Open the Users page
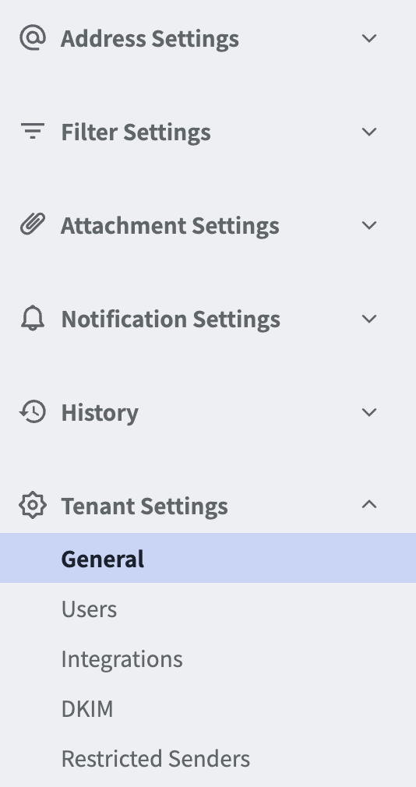The height and width of the screenshot is (787, 416). point(89,609)
